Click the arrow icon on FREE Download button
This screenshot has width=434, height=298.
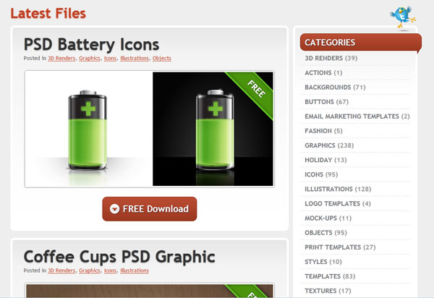114,209
